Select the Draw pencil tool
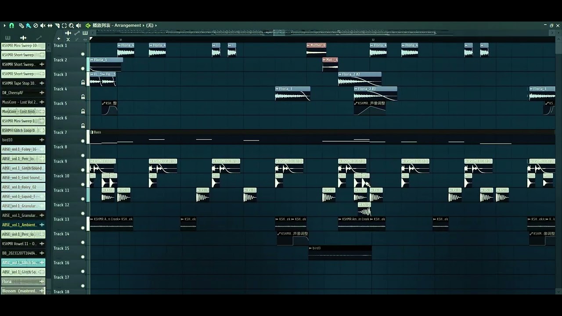 (21, 25)
